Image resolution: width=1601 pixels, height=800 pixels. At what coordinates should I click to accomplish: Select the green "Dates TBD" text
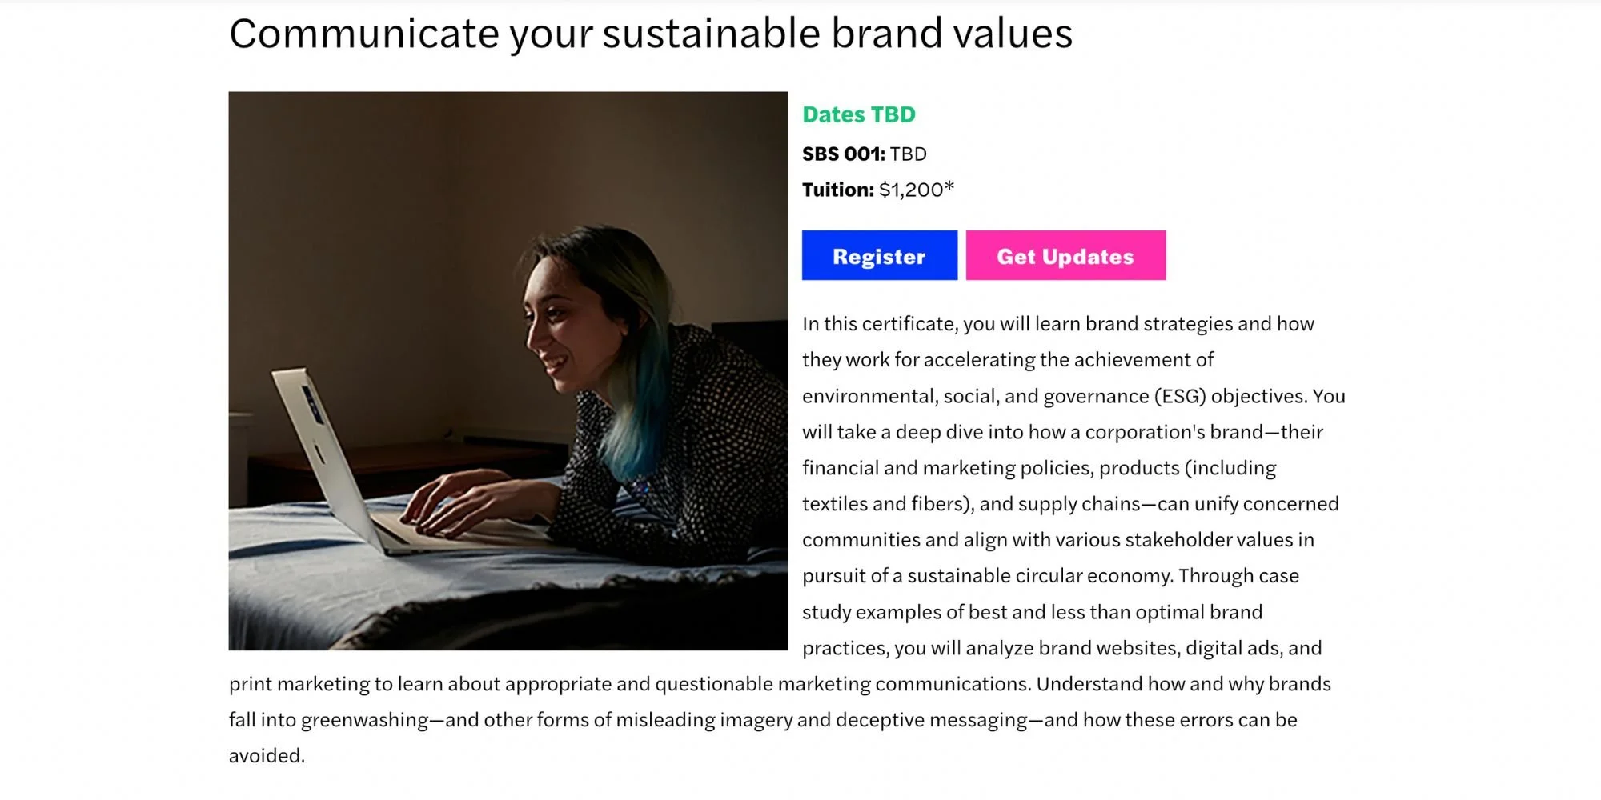click(858, 114)
